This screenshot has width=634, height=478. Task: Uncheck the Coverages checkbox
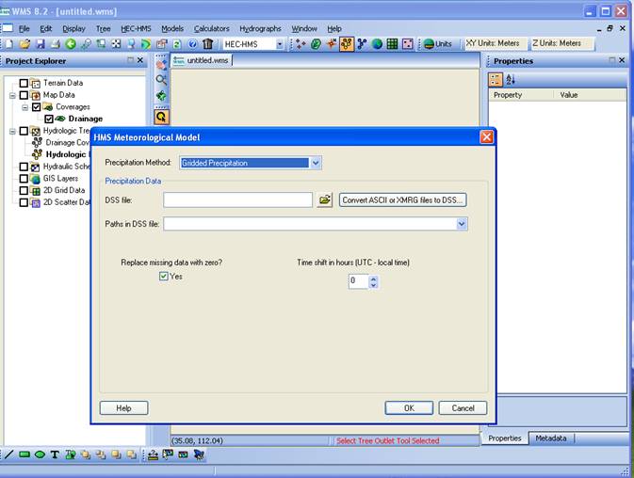[x=37, y=107]
